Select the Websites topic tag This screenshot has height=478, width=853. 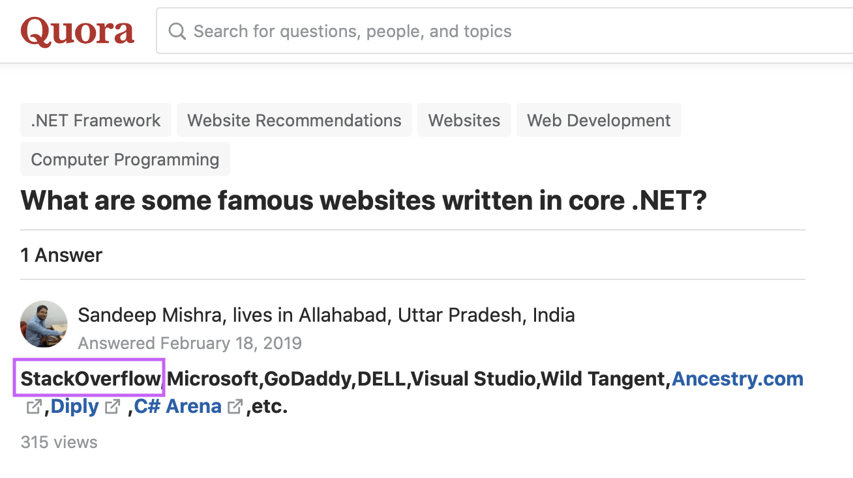[464, 120]
